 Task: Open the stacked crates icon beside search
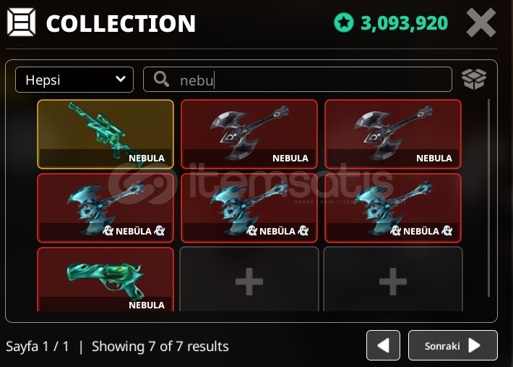[474, 80]
